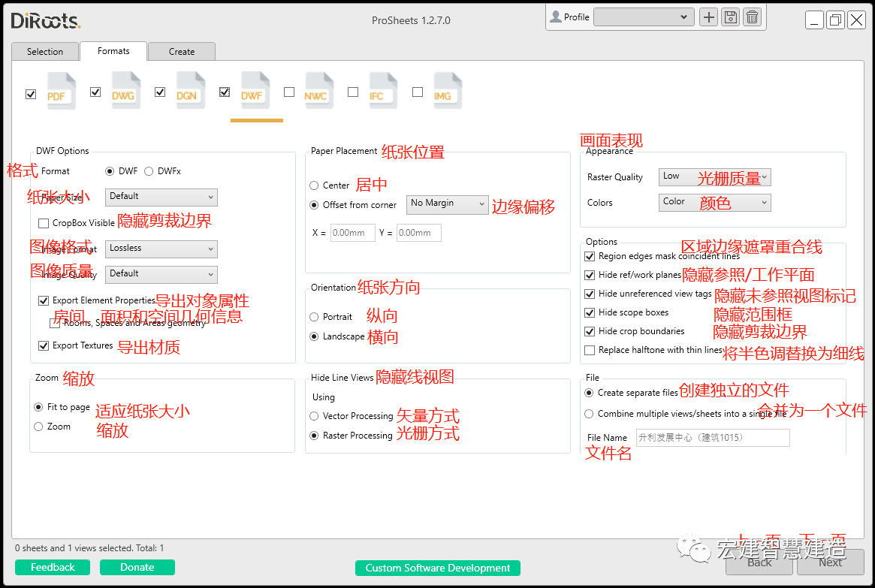This screenshot has width=875, height=588.
Task: Select the DGN format icon
Action: (x=190, y=90)
